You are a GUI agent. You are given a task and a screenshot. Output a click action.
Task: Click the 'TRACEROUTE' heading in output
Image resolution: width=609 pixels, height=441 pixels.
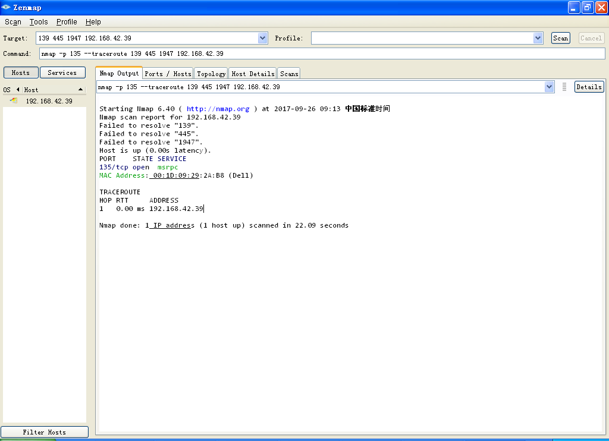point(120,192)
